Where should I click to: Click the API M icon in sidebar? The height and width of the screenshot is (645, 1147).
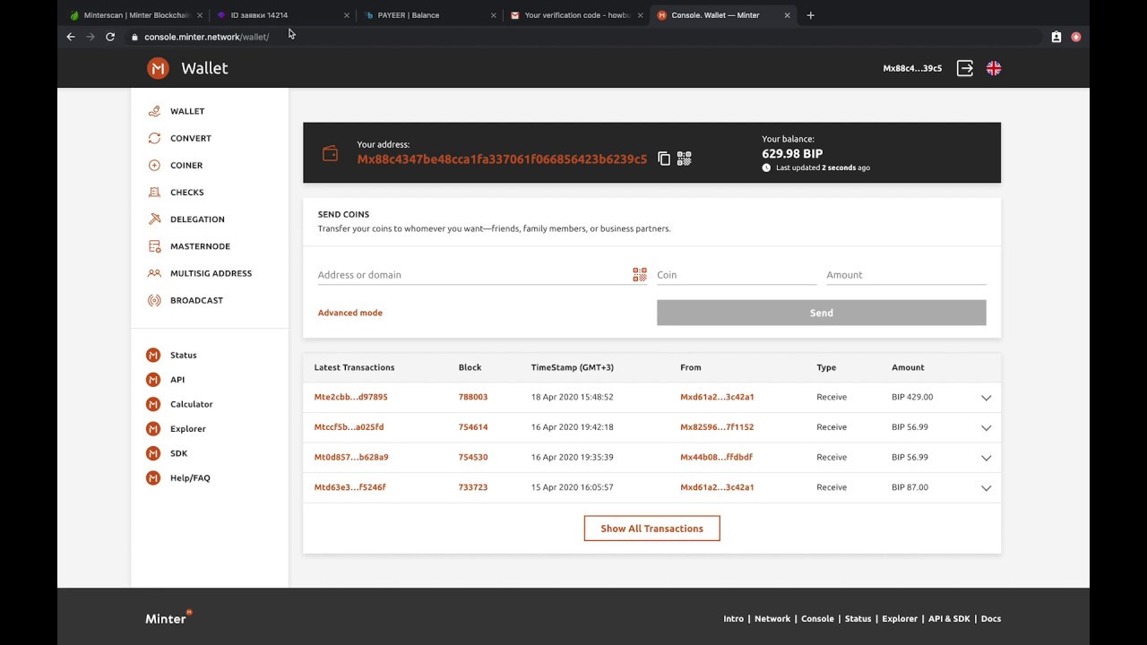(x=153, y=380)
